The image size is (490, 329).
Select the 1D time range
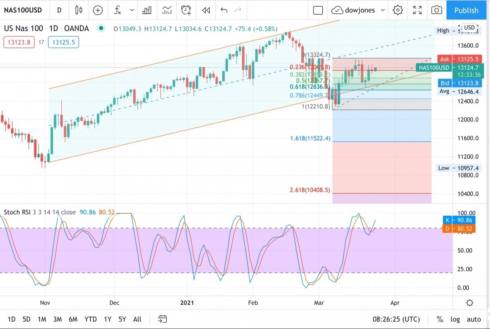(12, 319)
